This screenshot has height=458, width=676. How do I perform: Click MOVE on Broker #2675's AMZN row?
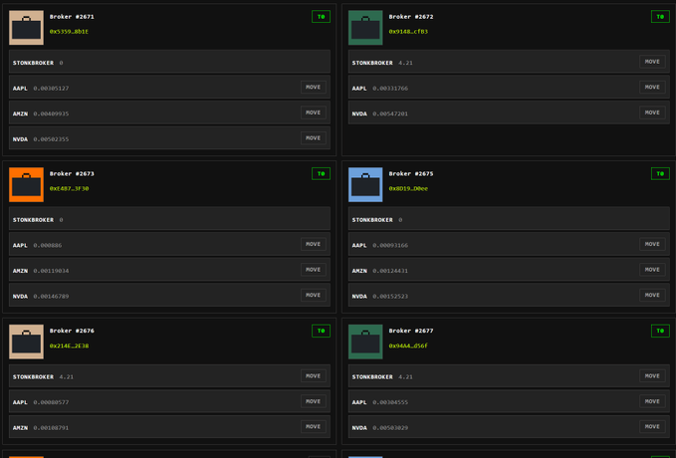tap(652, 270)
